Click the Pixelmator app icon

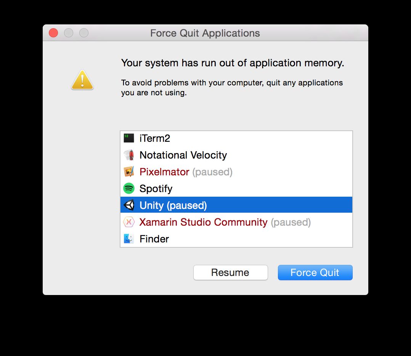click(129, 172)
